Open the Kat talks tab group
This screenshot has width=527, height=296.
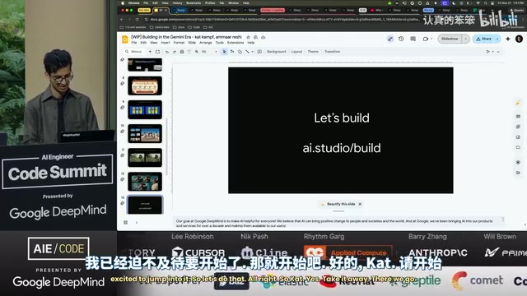(x=144, y=11)
